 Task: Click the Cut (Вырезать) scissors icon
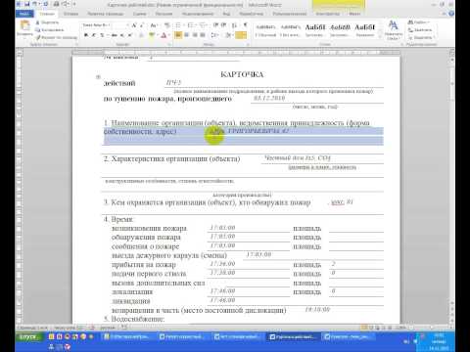(38, 22)
